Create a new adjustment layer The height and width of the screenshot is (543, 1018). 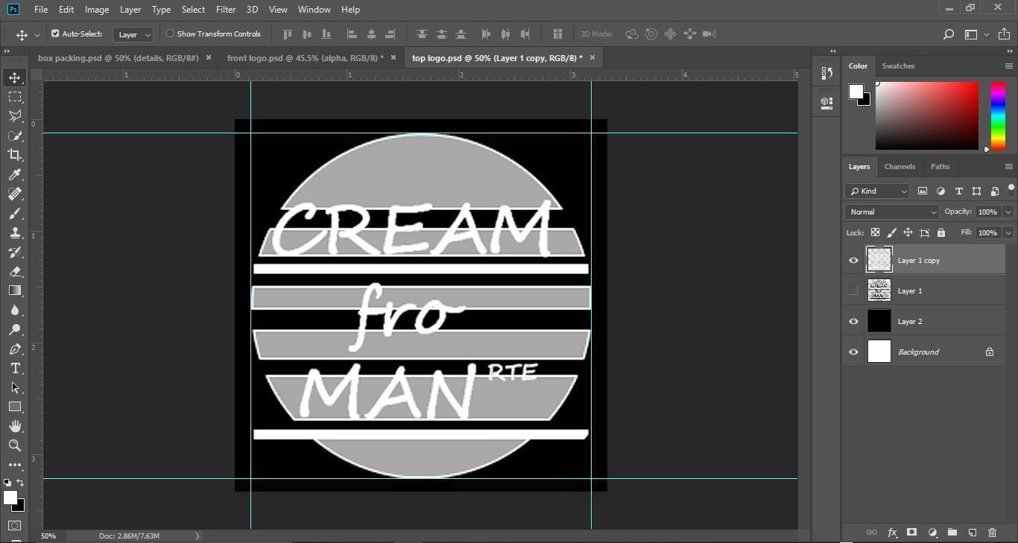pos(932,533)
